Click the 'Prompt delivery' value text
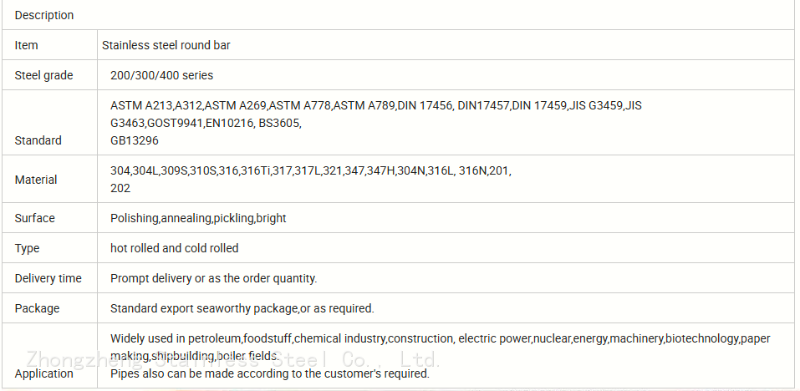Viewport: 800px width, 391px height. click(x=213, y=278)
